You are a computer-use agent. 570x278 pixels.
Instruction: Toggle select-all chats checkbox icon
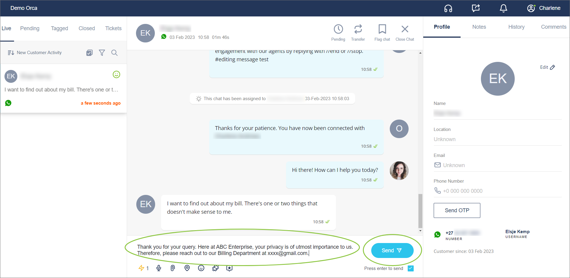click(x=89, y=53)
